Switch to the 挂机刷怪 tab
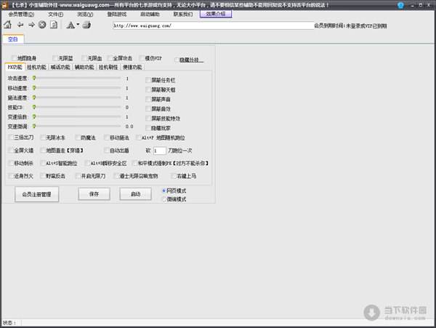Screen dimensions: 436x328 [108, 68]
